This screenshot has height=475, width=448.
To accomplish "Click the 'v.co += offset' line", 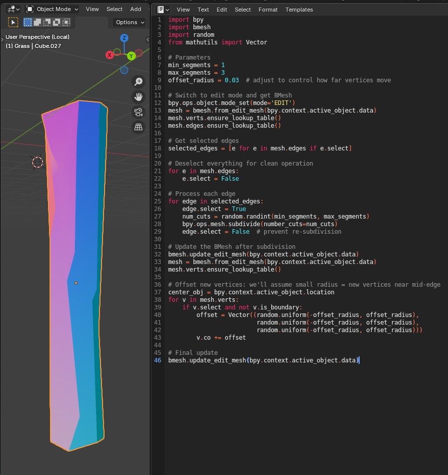I will pos(221,338).
